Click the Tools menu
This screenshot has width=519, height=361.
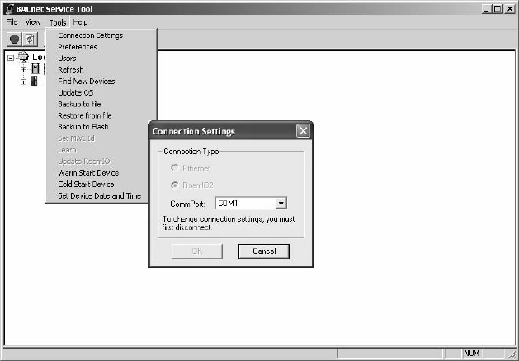pos(58,22)
